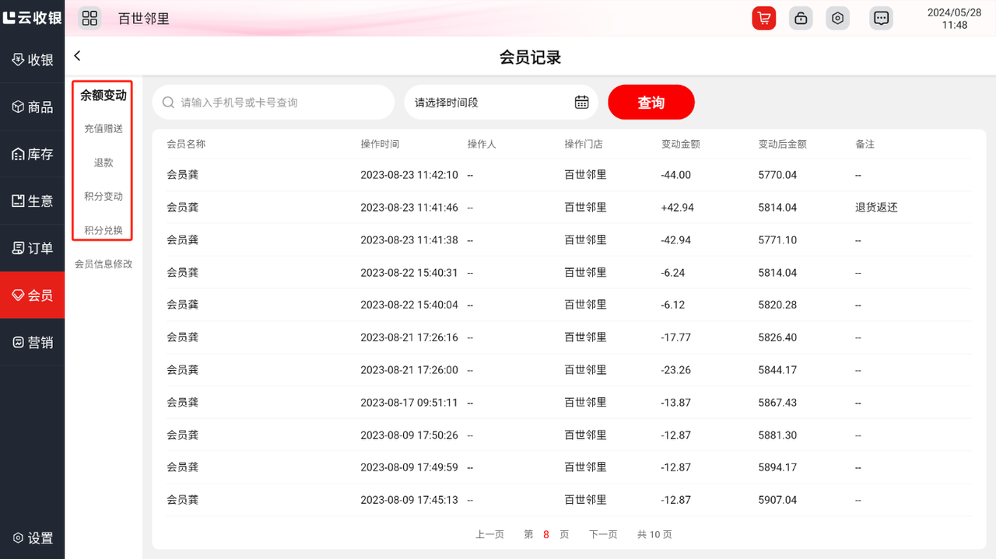Click the app grid icon beside store name
996x559 pixels.
click(89, 19)
